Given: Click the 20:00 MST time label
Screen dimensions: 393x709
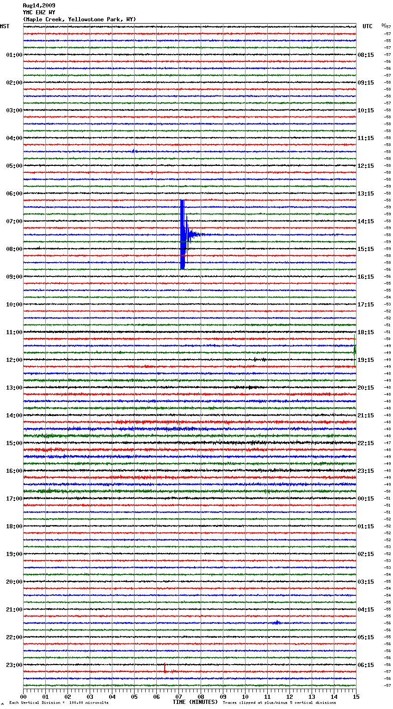Looking at the screenshot, I should (14, 582).
